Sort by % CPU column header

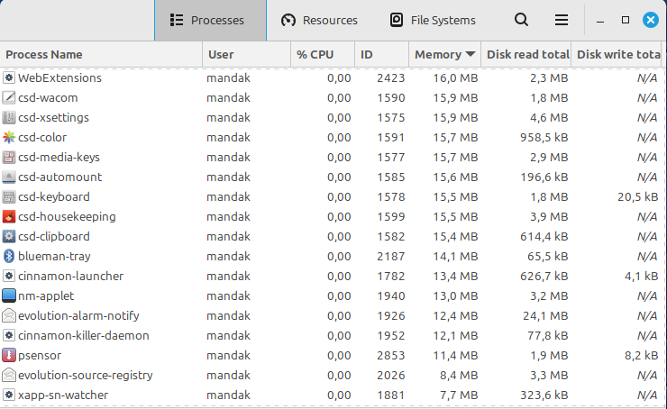tap(323, 54)
